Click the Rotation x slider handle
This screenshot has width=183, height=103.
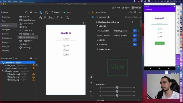click(117, 88)
